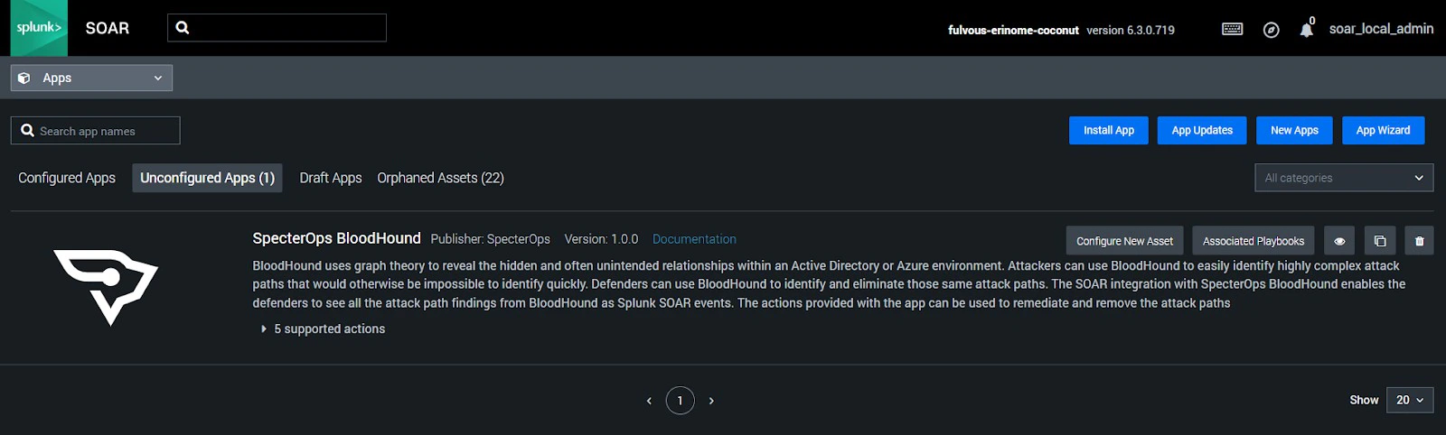Copy the BloodHound app
Image resolution: width=1446 pixels, height=435 pixels.
point(1380,241)
